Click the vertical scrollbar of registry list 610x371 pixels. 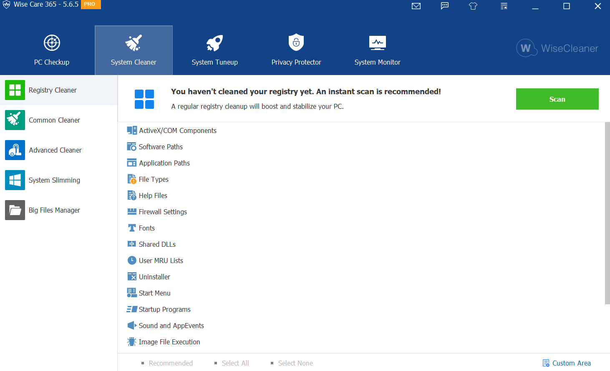point(607,213)
